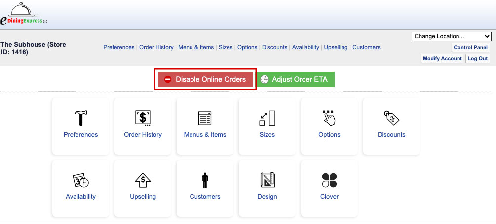Screen dimensions: 496x224
Task: Open Discounts in the top navigation
Action: click(274, 47)
